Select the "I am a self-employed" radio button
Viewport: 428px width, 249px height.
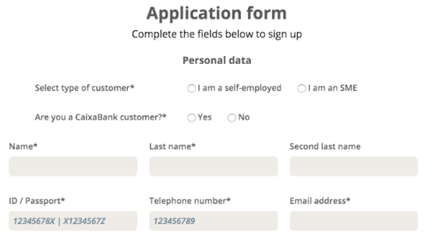click(x=192, y=89)
